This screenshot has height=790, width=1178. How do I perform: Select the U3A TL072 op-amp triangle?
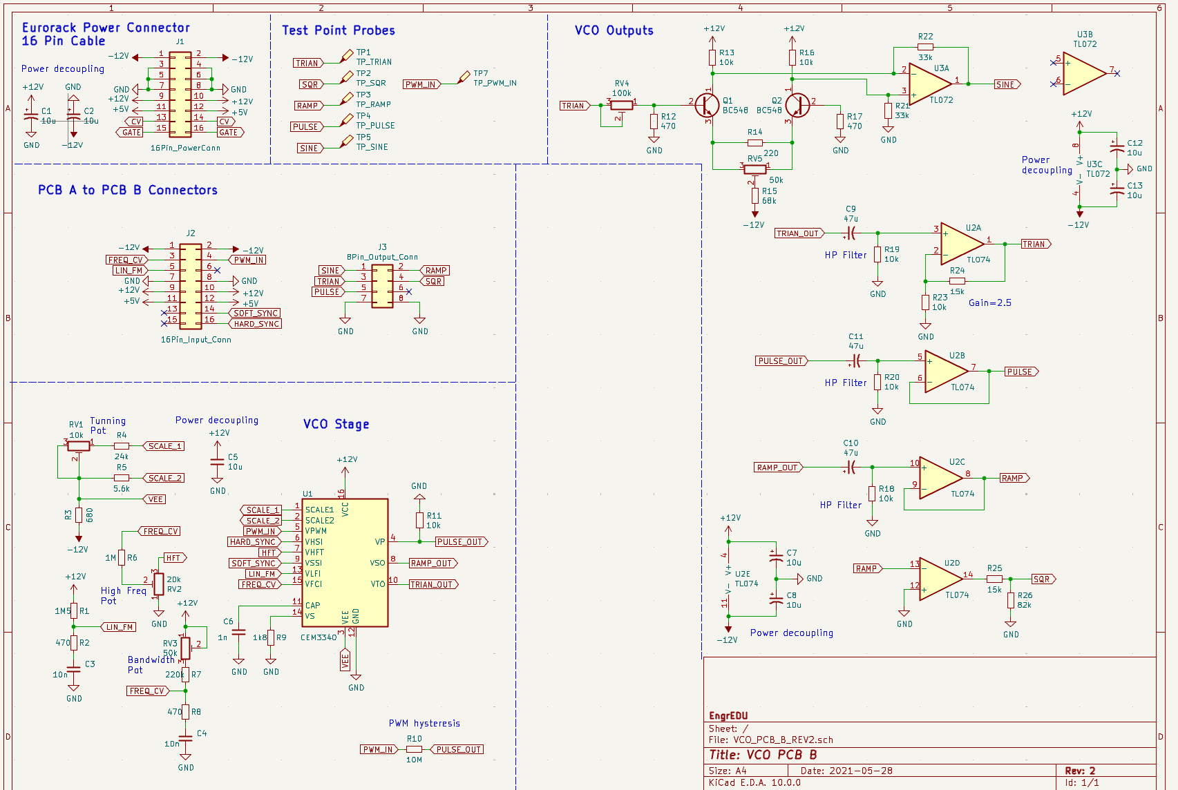tap(931, 84)
